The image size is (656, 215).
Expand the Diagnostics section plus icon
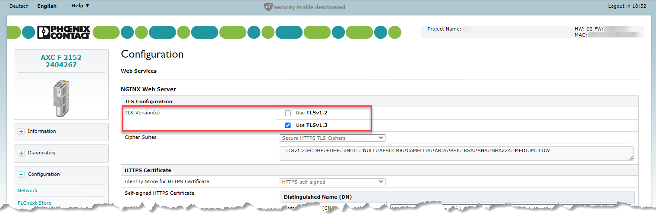[x=21, y=153]
